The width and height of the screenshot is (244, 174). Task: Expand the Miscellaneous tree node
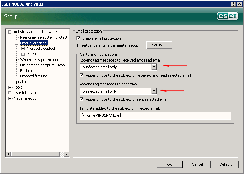pyautogui.click(x=10, y=98)
